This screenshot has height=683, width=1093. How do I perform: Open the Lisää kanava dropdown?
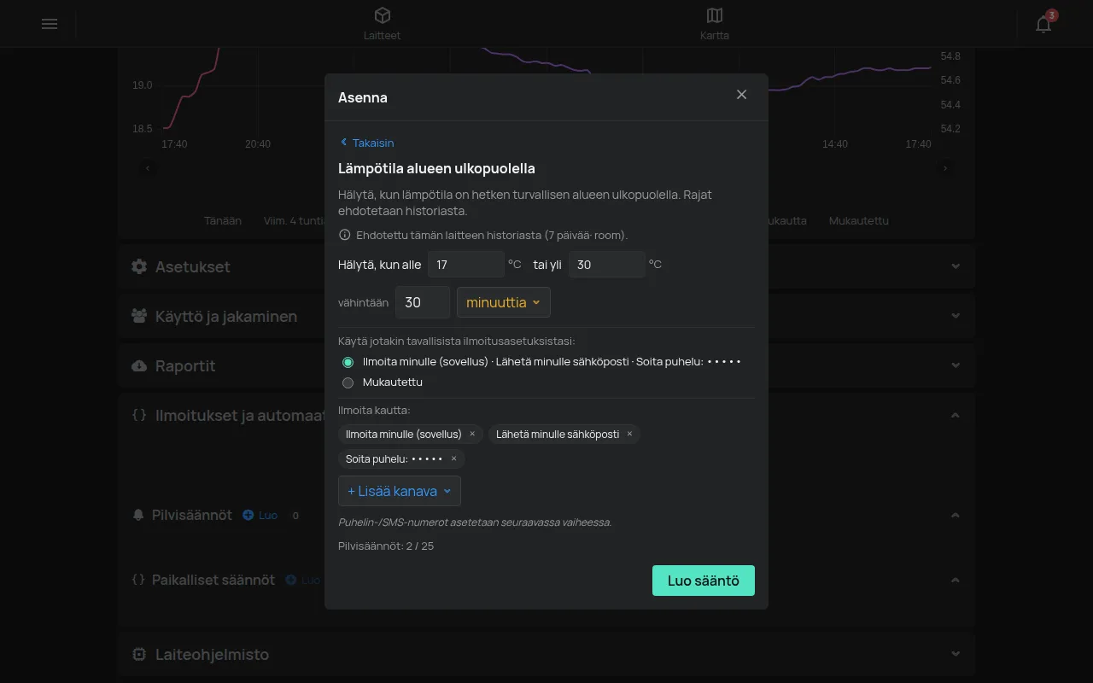pyautogui.click(x=400, y=491)
